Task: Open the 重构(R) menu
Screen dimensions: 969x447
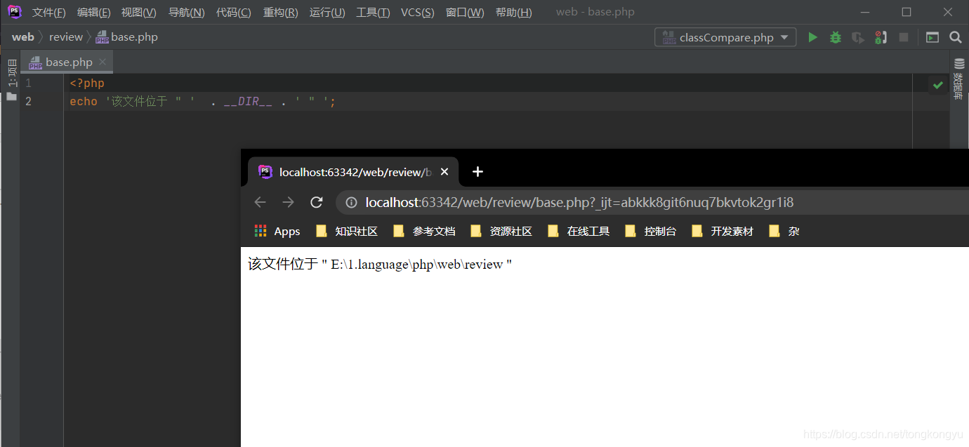Action: coord(280,13)
